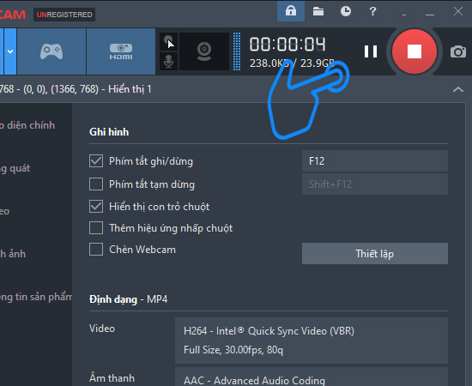Open the scheduled recording clock icon
472x386 pixels.
click(346, 11)
